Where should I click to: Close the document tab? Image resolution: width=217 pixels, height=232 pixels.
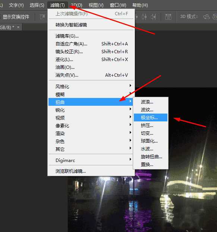(18, 27)
